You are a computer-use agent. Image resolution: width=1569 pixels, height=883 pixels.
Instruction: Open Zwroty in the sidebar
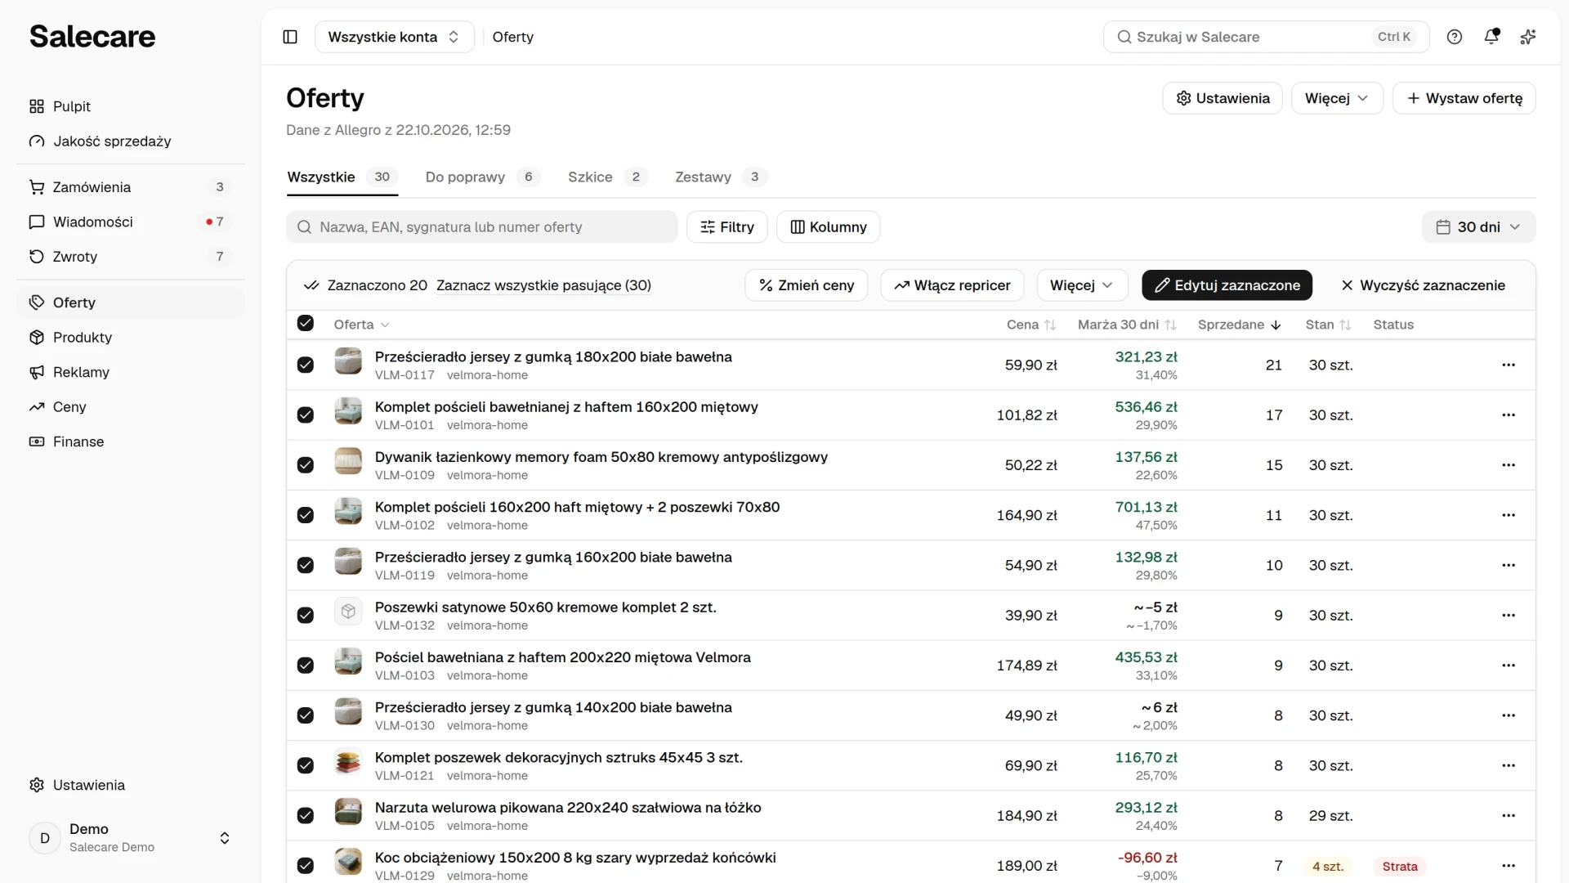click(131, 257)
